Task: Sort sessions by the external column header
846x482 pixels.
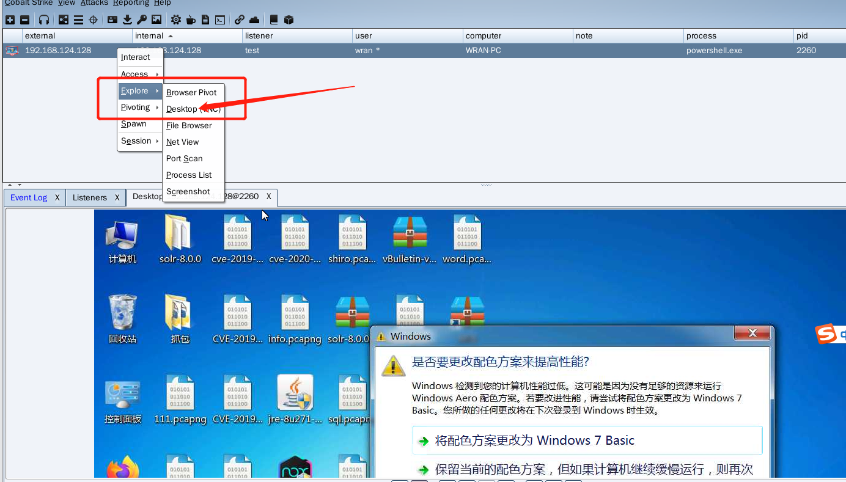Action: pos(77,35)
